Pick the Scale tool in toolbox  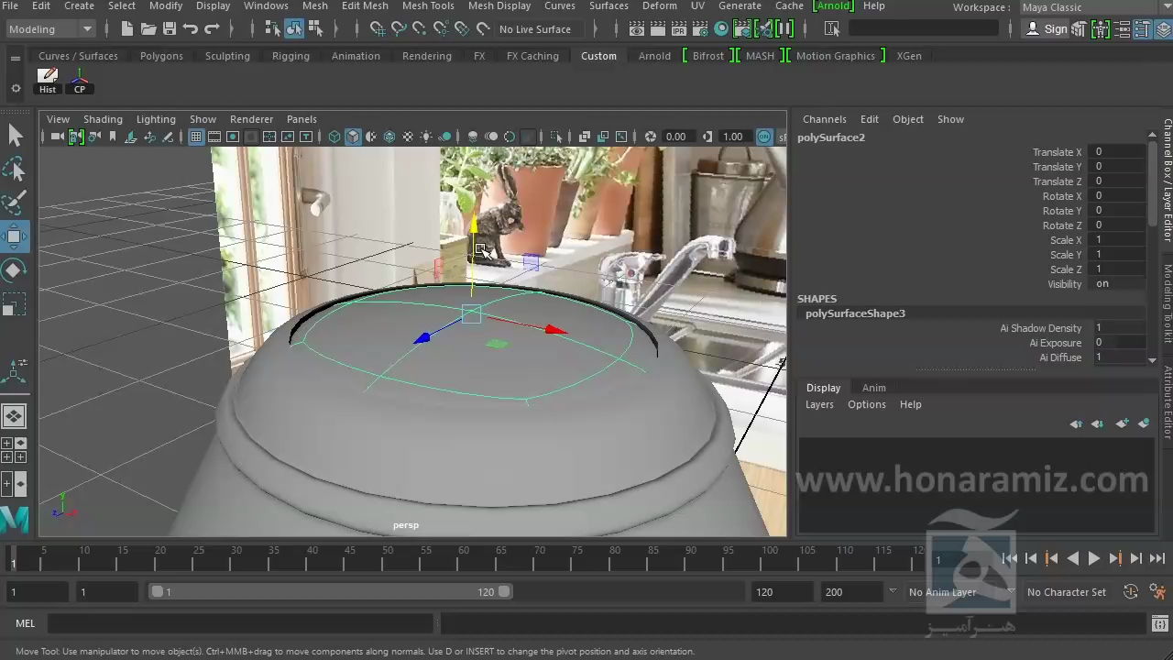point(15,303)
